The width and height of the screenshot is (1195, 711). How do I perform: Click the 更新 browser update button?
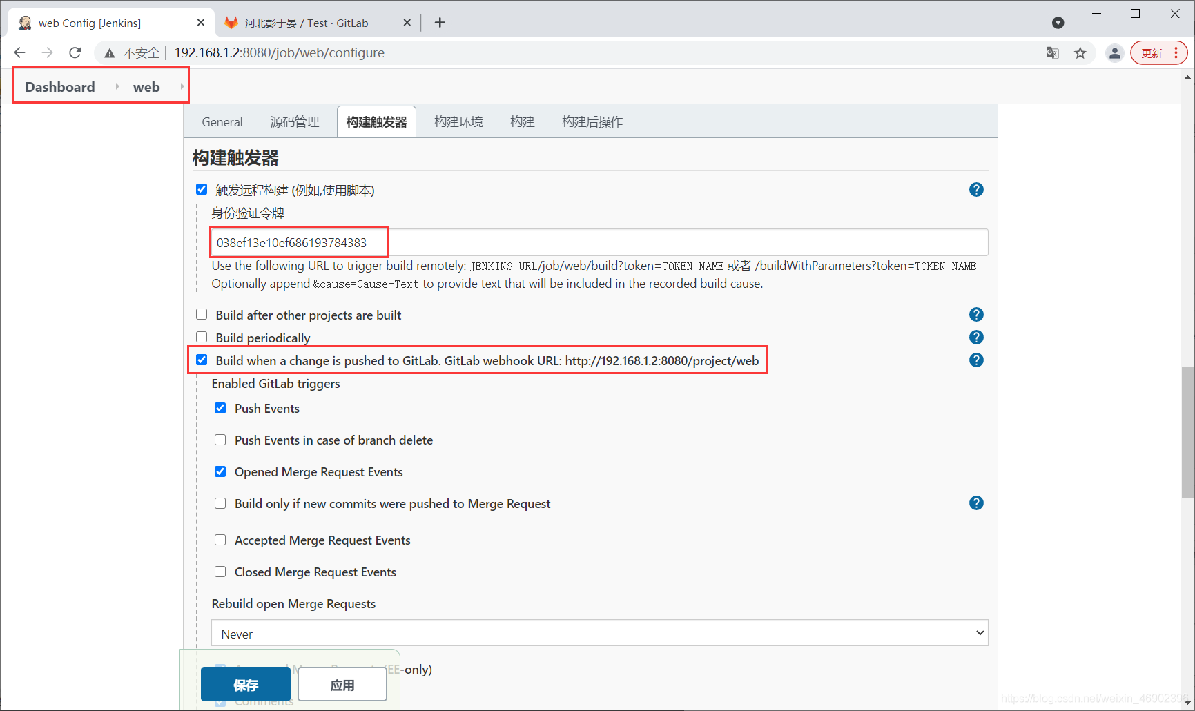pyautogui.click(x=1159, y=53)
